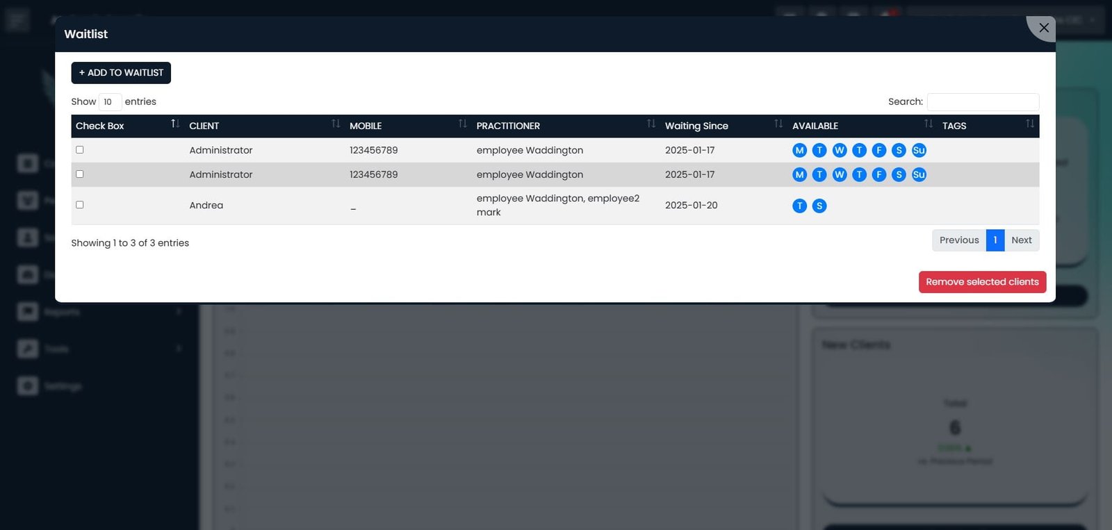Click the Show entries count box
Image resolution: width=1112 pixels, height=530 pixels.
(x=111, y=102)
